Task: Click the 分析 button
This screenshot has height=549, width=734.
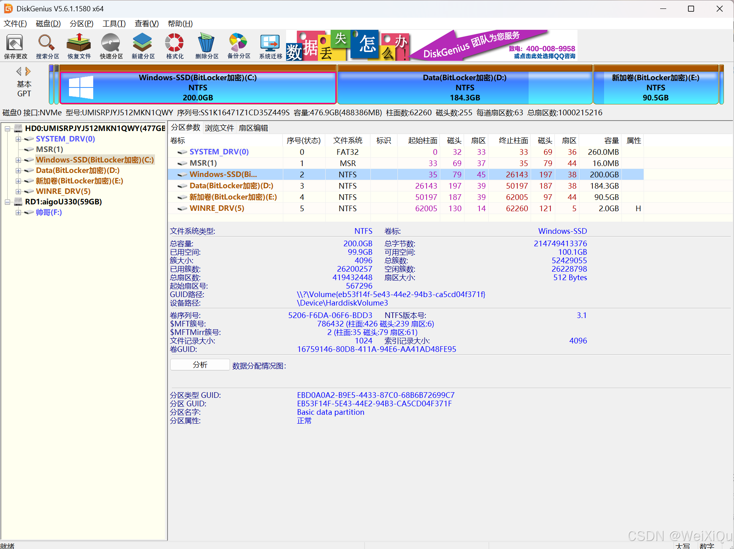Action: [x=200, y=365]
